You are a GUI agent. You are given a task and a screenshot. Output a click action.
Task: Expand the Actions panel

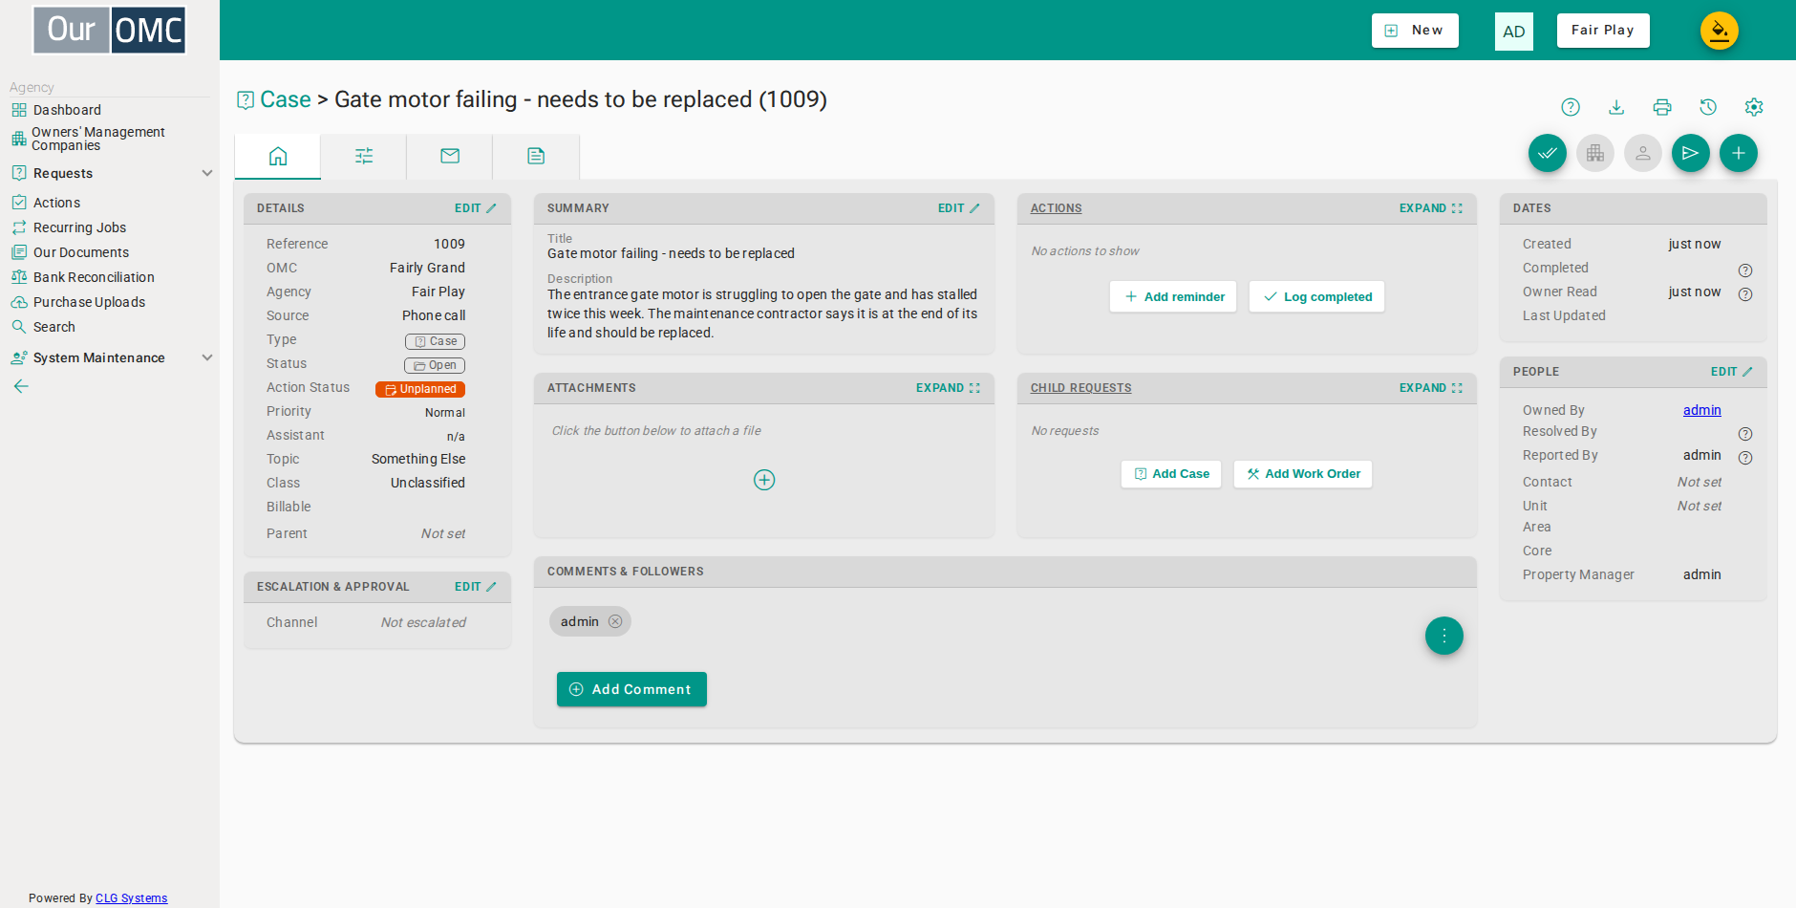click(x=1430, y=208)
